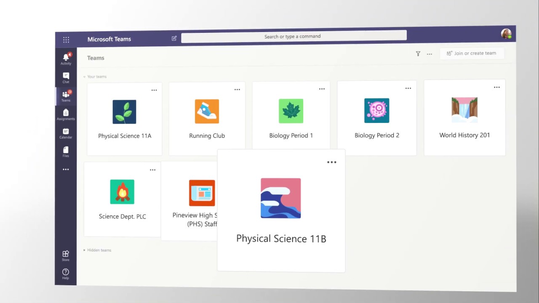Open Files from the sidebar
The height and width of the screenshot is (303, 539).
pyautogui.click(x=66, y=151)
